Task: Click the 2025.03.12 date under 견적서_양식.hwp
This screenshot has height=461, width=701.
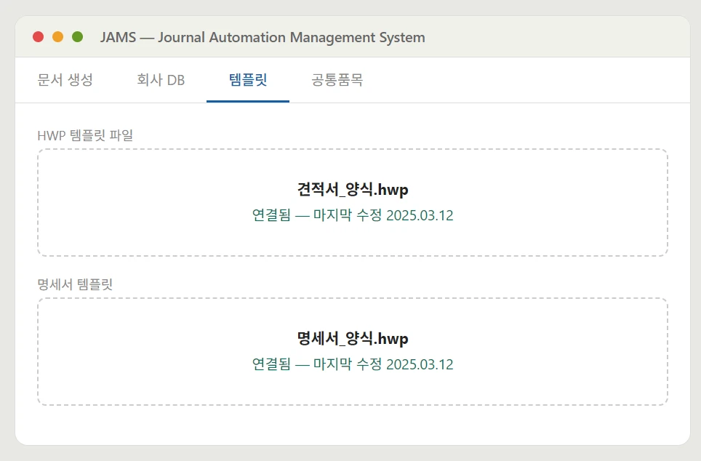Action: (x=420, y=216)
